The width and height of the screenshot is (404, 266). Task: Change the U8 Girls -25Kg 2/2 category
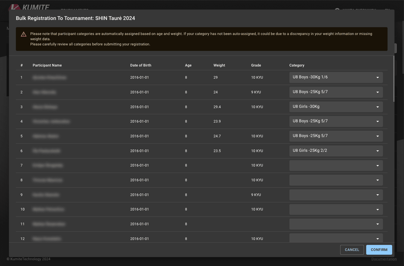[336, 151]
